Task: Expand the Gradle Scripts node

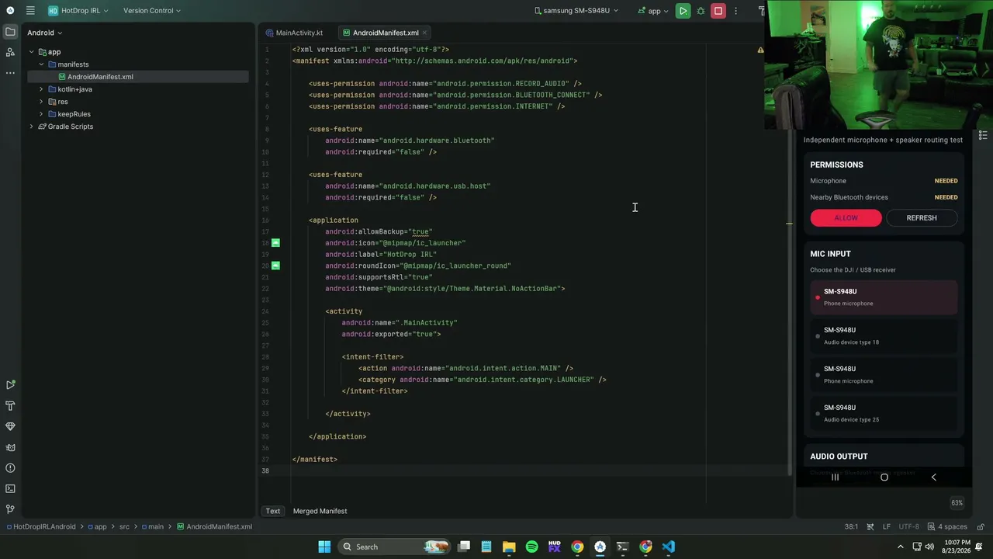Action: tap(32, 127)
